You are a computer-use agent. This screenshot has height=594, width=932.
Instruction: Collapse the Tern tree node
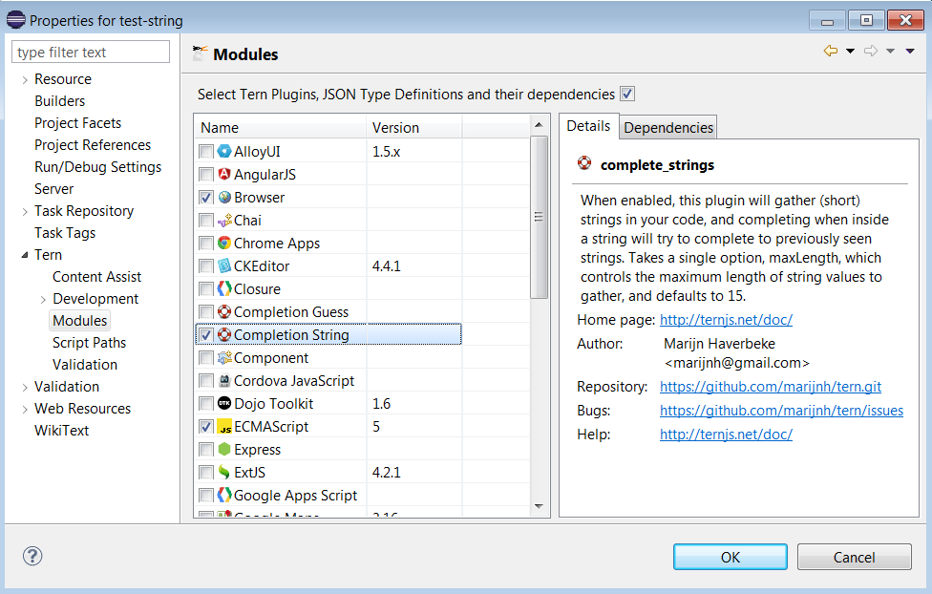(x=25, y=255)
